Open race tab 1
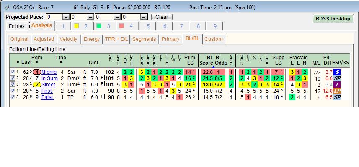Image resolution: width=359 pixels, height=167 pixels. pyautogui.click(x=63, y=26)
